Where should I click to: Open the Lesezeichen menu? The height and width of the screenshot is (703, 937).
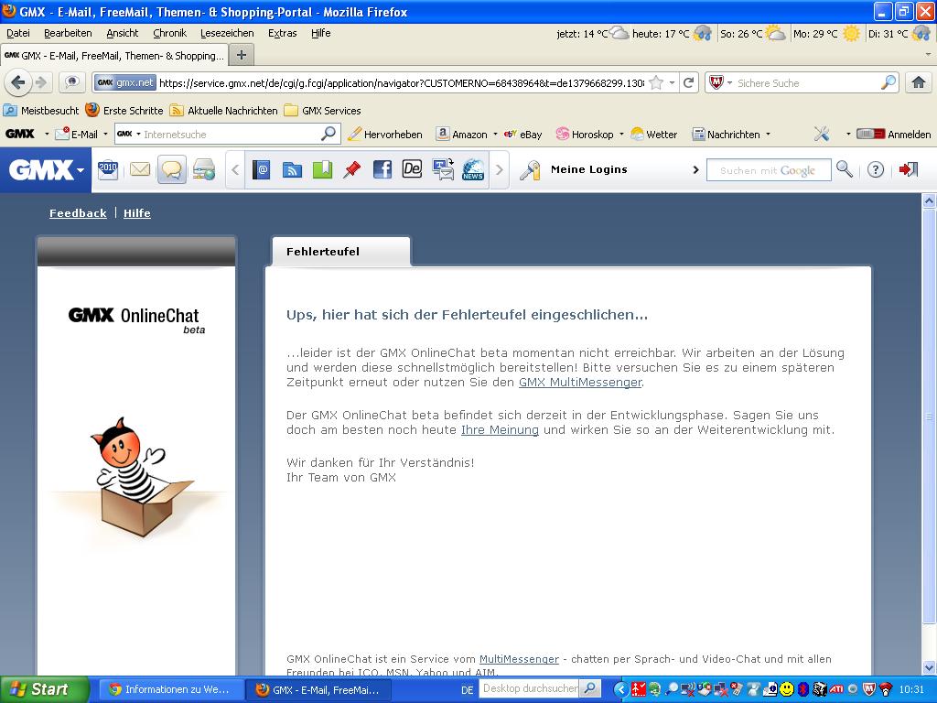tap(227, 34)
